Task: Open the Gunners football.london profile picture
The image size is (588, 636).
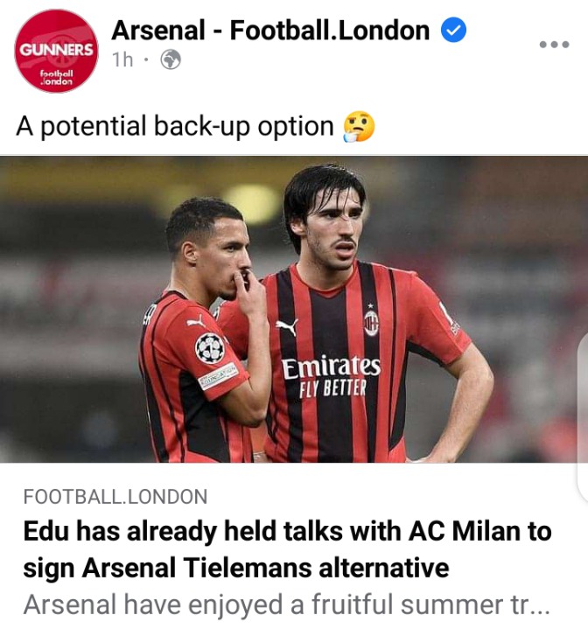Action: pyautogui.click(x=56, y=51)
